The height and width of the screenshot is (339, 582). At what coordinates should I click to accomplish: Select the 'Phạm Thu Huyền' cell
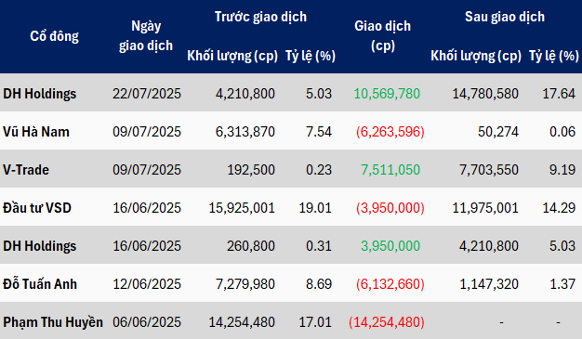[53, 322]
